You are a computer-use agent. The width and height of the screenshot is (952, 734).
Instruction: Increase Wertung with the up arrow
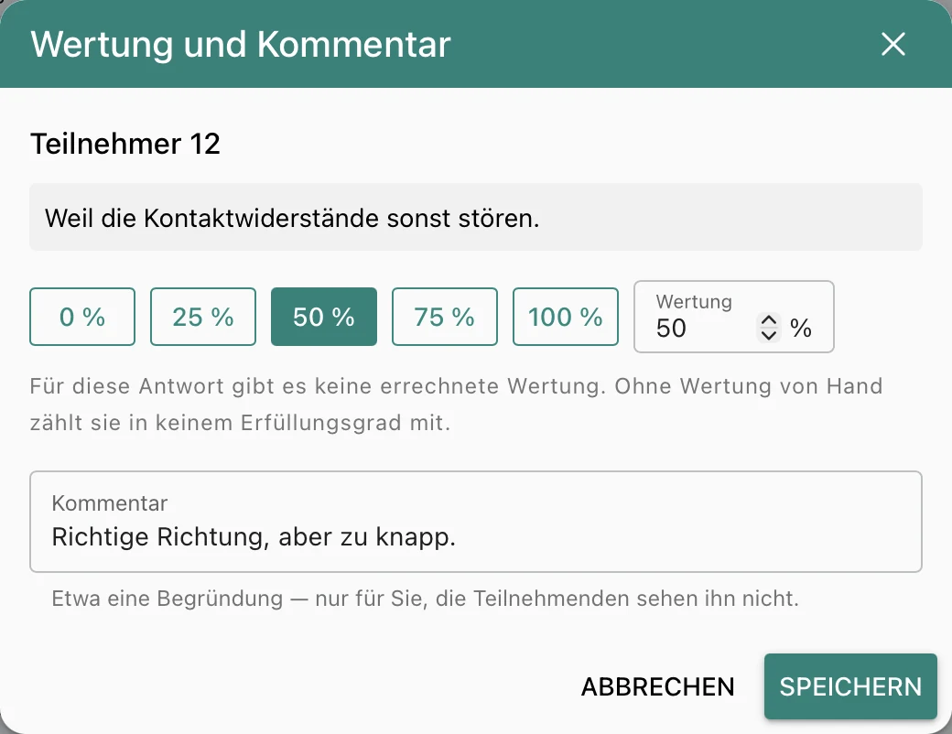click(x=769, y=320)
